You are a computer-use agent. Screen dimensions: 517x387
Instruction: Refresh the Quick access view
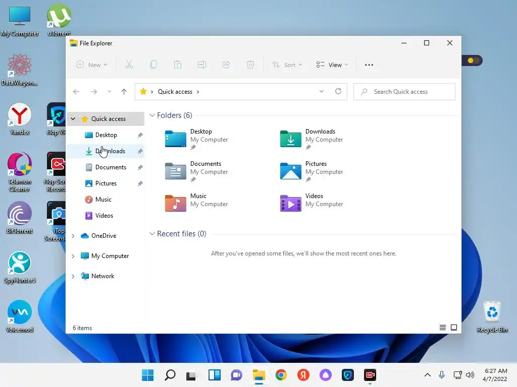pos(338,92)
